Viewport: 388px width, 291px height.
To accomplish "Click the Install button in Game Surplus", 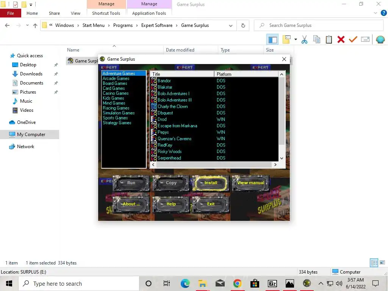I will (211, 183).
